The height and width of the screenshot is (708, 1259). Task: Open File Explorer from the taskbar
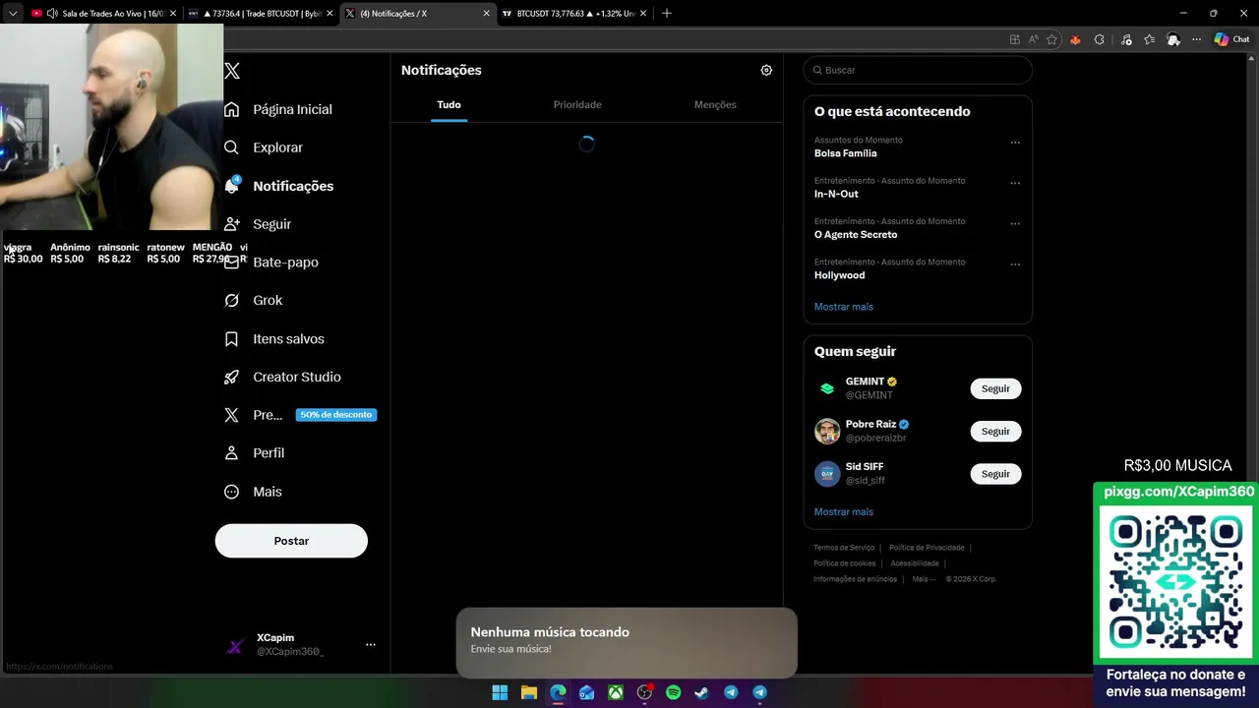point(529,692)
